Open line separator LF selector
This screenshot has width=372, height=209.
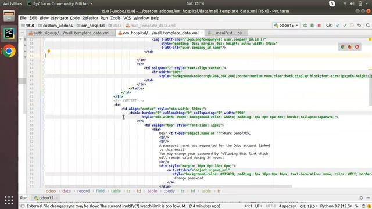point(258,206)
